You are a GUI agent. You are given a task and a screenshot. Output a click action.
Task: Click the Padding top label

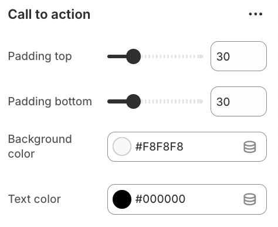click(x=40, y=56)
